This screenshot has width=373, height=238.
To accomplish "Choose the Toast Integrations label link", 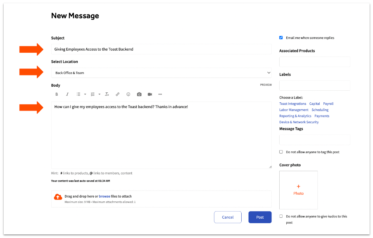I will point(292,104).
